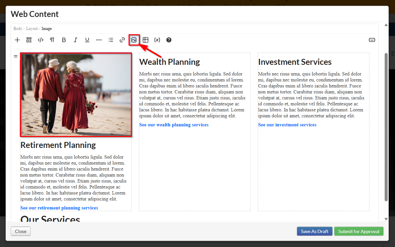Click the Retirement Planning paragraph text
395x247 pixels.
(73, 178)
